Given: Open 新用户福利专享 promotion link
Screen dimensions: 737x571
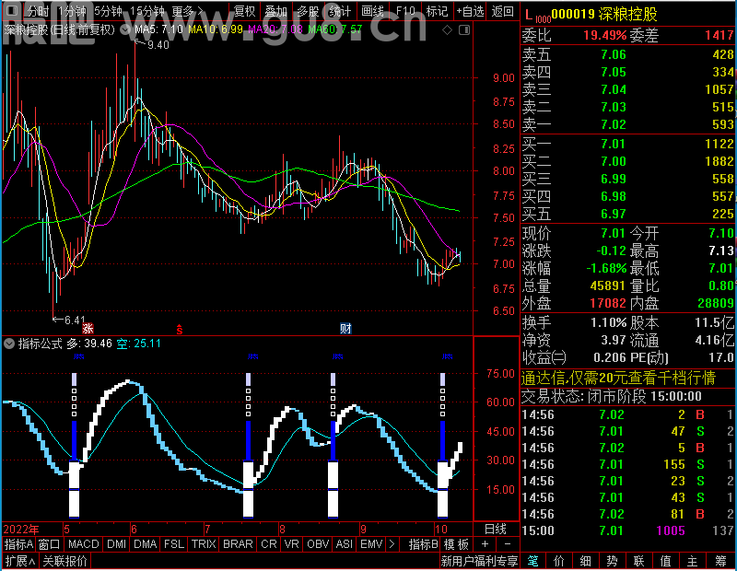Looking at the screenshot, I should point(479,561).
